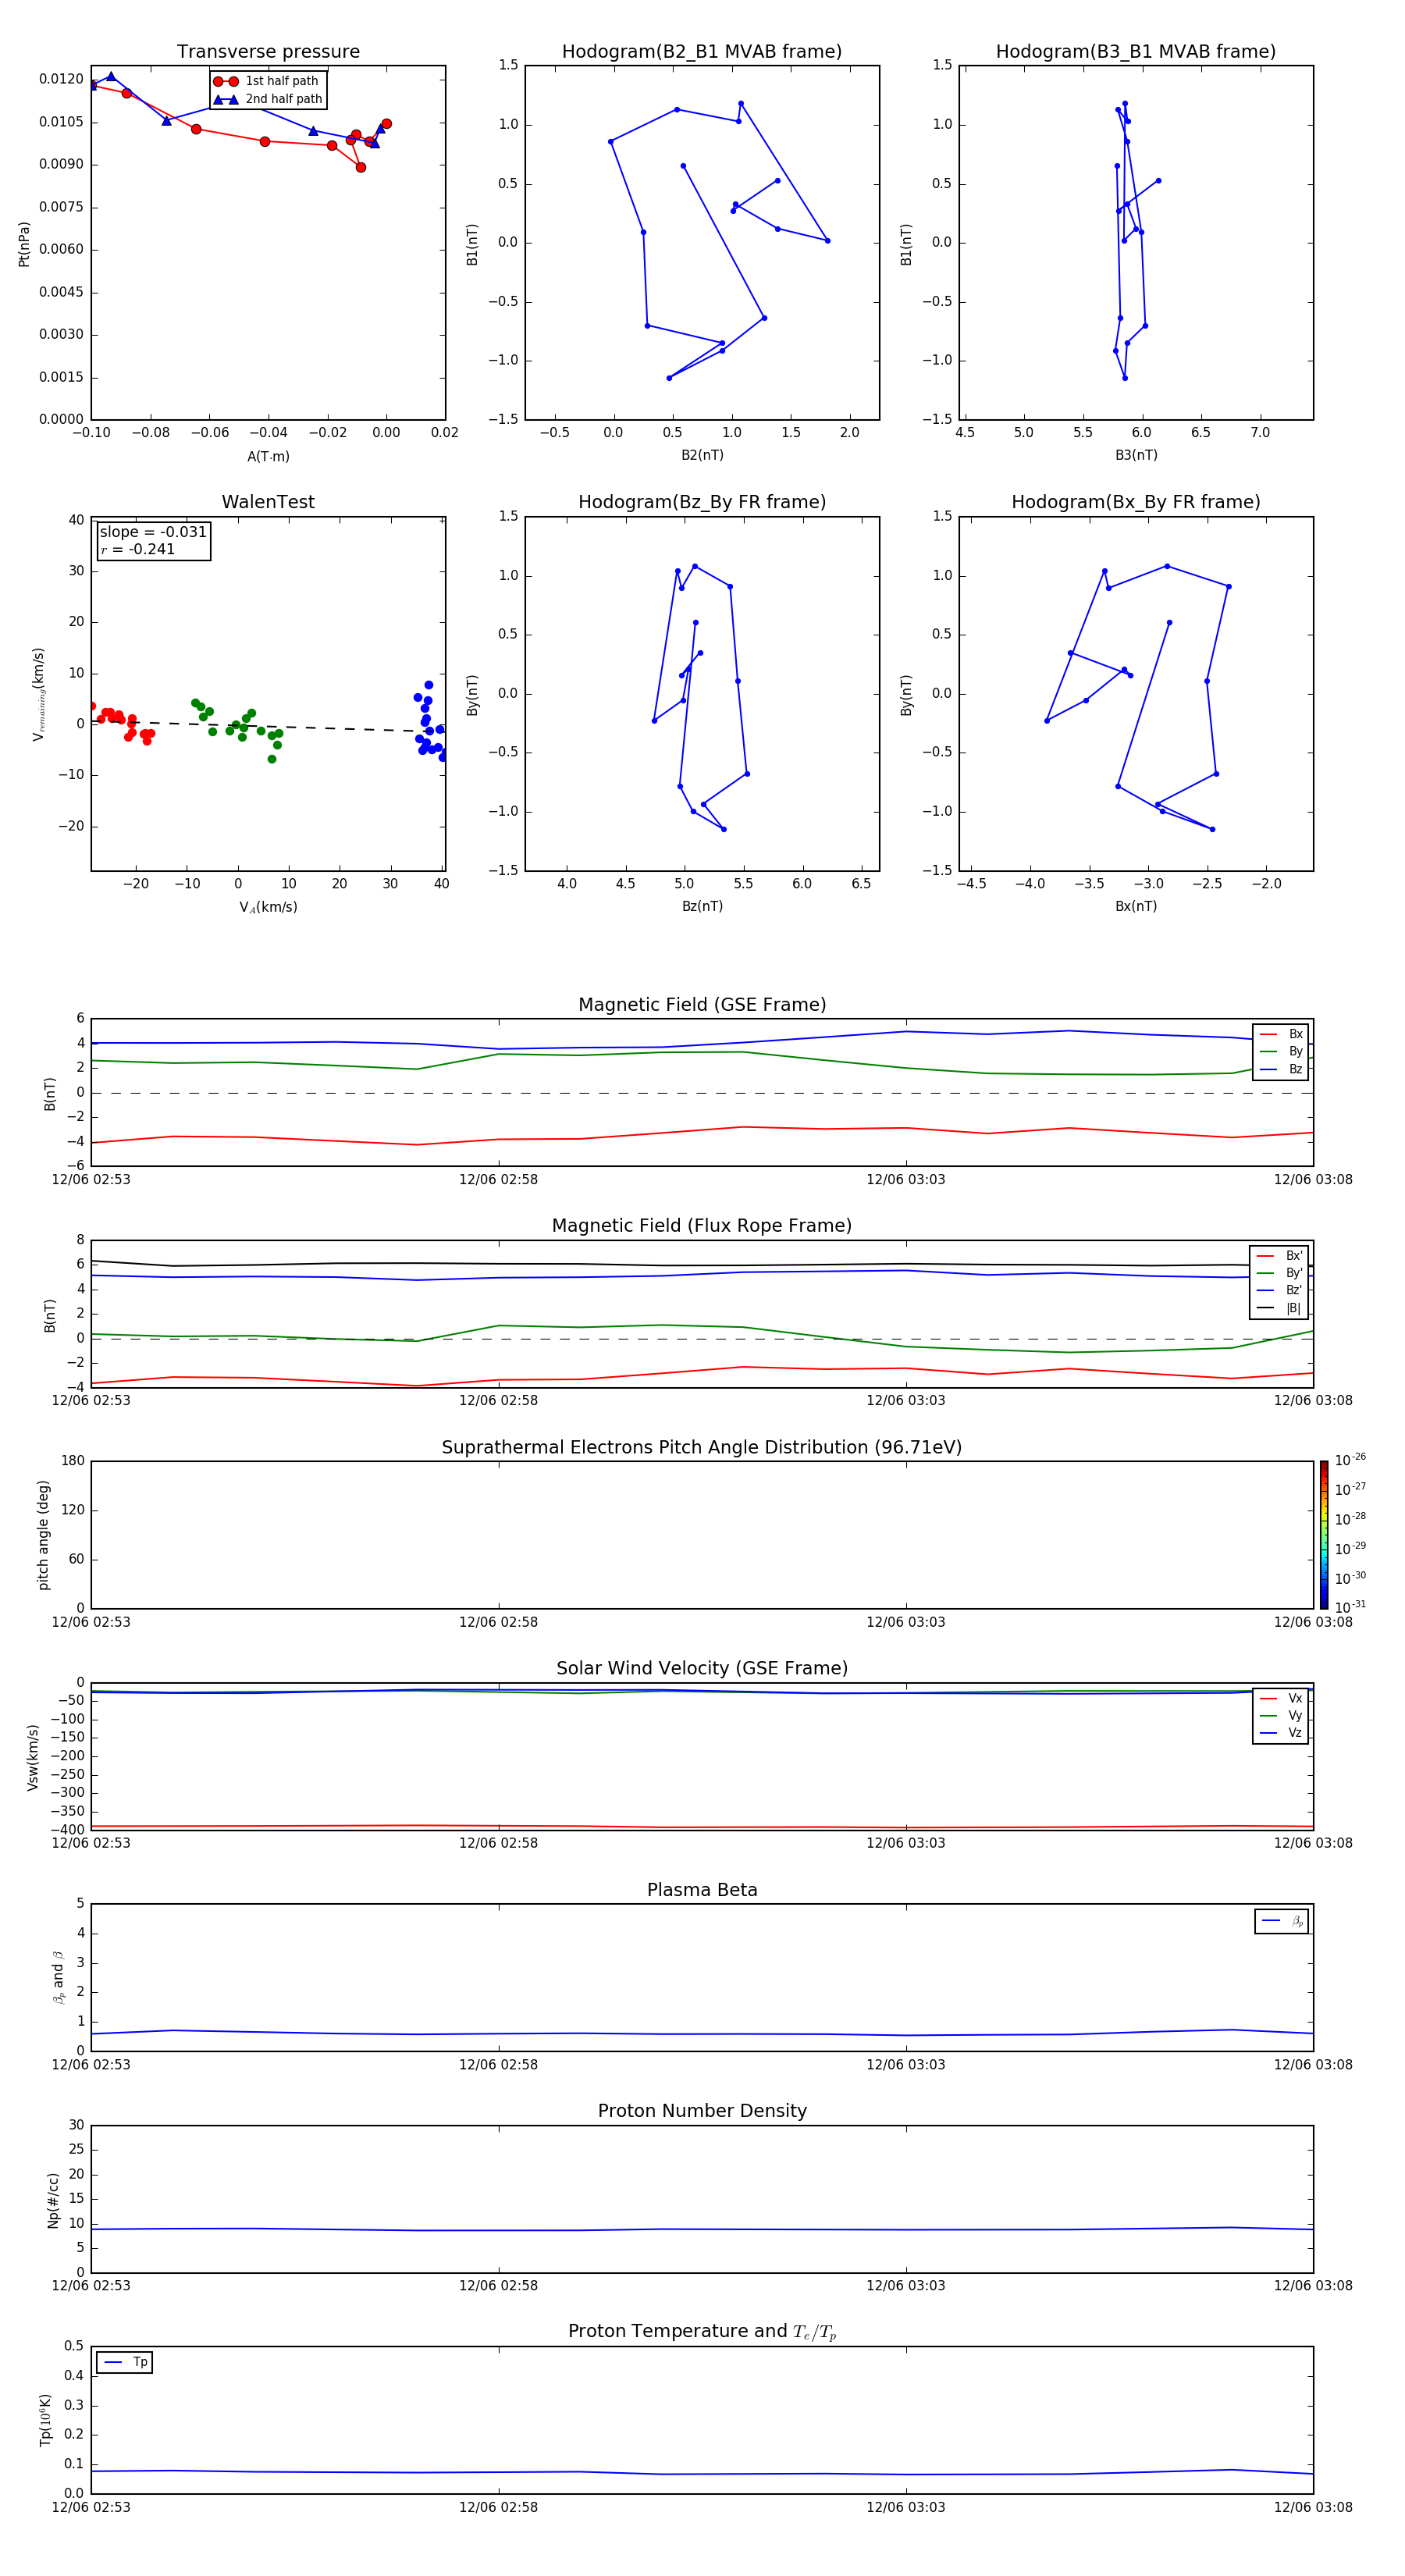
Task: Select the βp legend entry in Plasma Beta
Action: [1282, 1921]
